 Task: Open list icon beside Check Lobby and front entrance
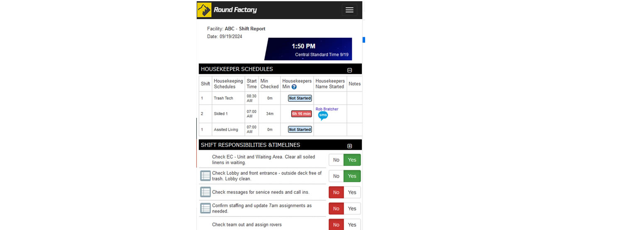coord(205,176)
